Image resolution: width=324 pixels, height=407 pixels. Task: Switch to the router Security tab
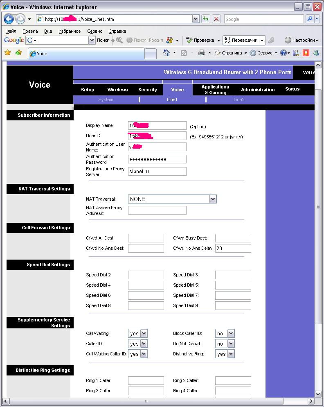coord(148,90)
